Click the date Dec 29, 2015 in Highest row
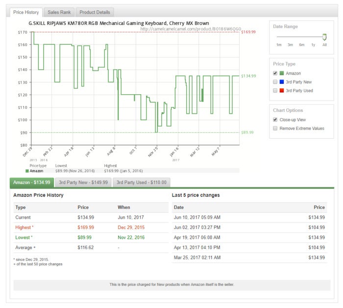343x308 pixels. click(x=131, y=228)
